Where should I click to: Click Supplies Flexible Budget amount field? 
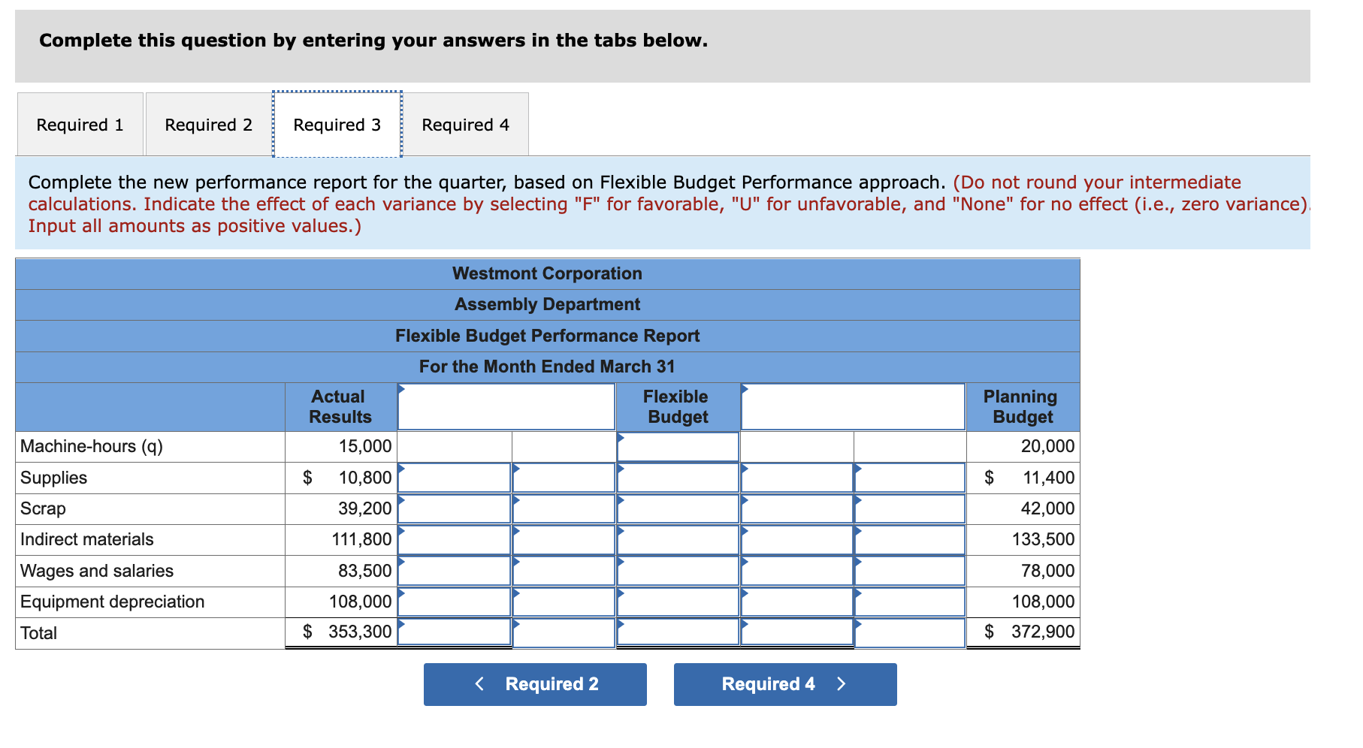(678, 478)
